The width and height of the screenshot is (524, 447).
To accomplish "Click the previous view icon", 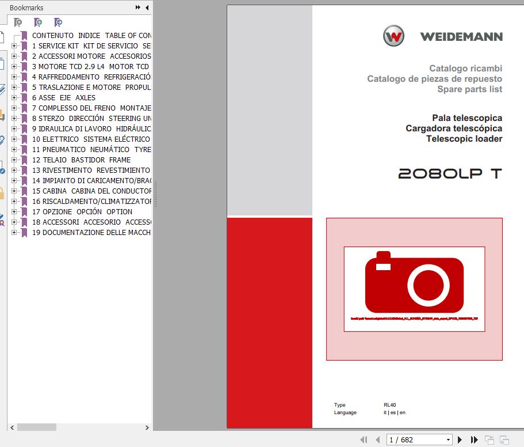I will click(489, 440).
